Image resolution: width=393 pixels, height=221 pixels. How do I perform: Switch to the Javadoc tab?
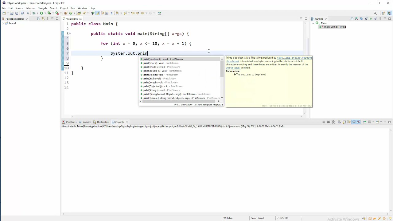coord(85,122)
